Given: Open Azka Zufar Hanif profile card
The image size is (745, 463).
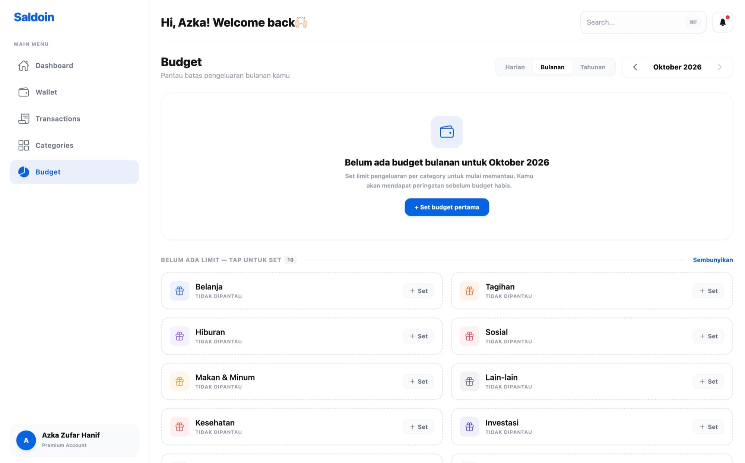Looking at the screenshot, I should coord(74,440).
